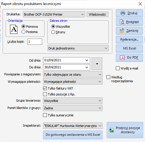The image size is (145, 142).
Task: Select the Pozioma orientation radio button
Action: 23,32
